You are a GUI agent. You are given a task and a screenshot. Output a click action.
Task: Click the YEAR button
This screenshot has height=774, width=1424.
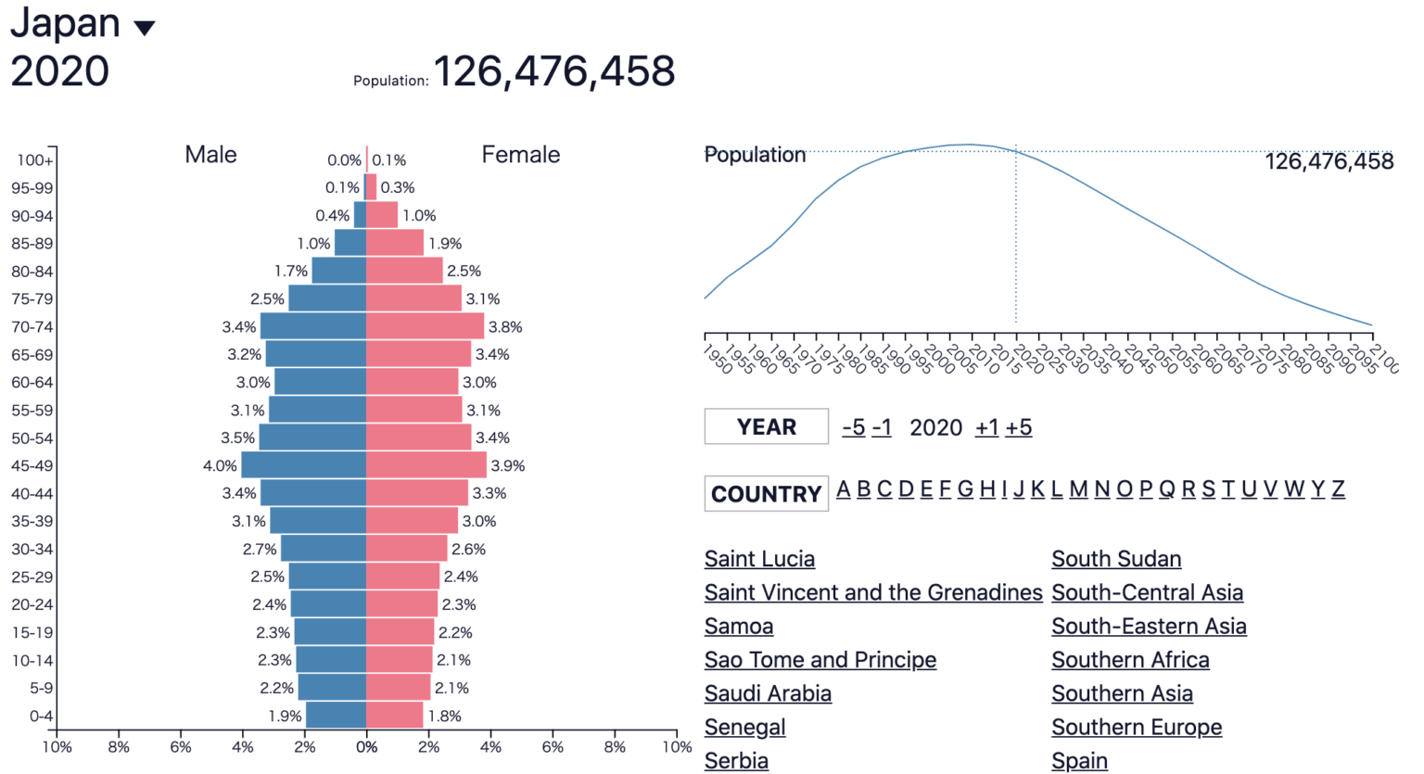click(x=766, y=427)
